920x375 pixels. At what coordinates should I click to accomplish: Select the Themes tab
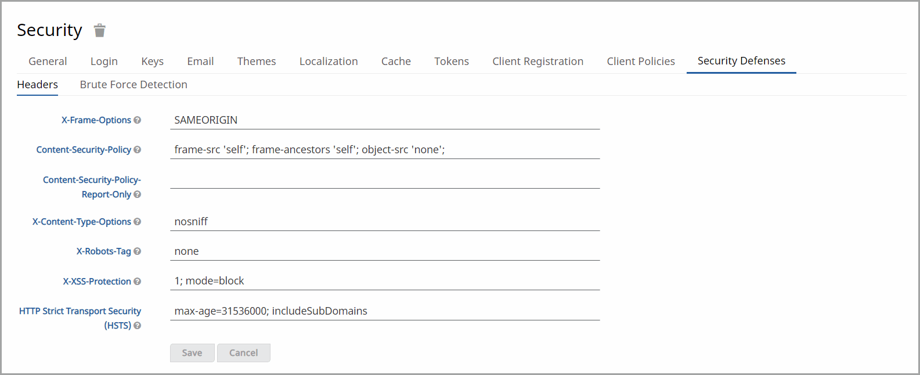pyautogui.click(x=257, y=62)
